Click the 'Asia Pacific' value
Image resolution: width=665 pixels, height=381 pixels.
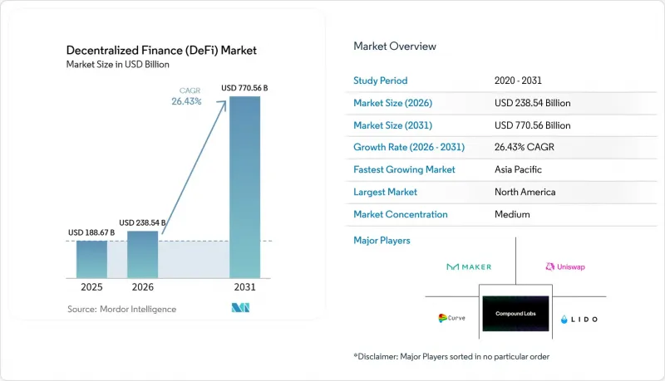(x=518, y=169)
